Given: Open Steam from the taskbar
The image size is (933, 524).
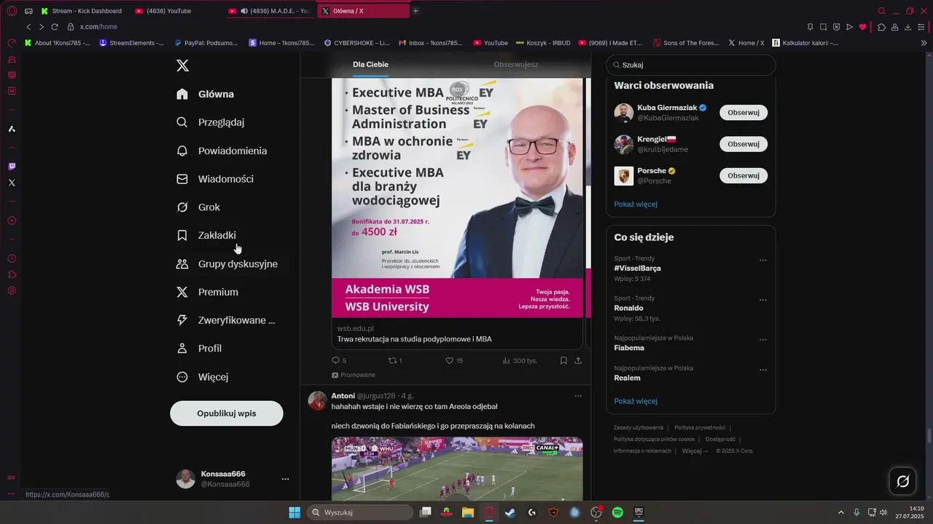Looking at the screenshot, I should point(510,512).
